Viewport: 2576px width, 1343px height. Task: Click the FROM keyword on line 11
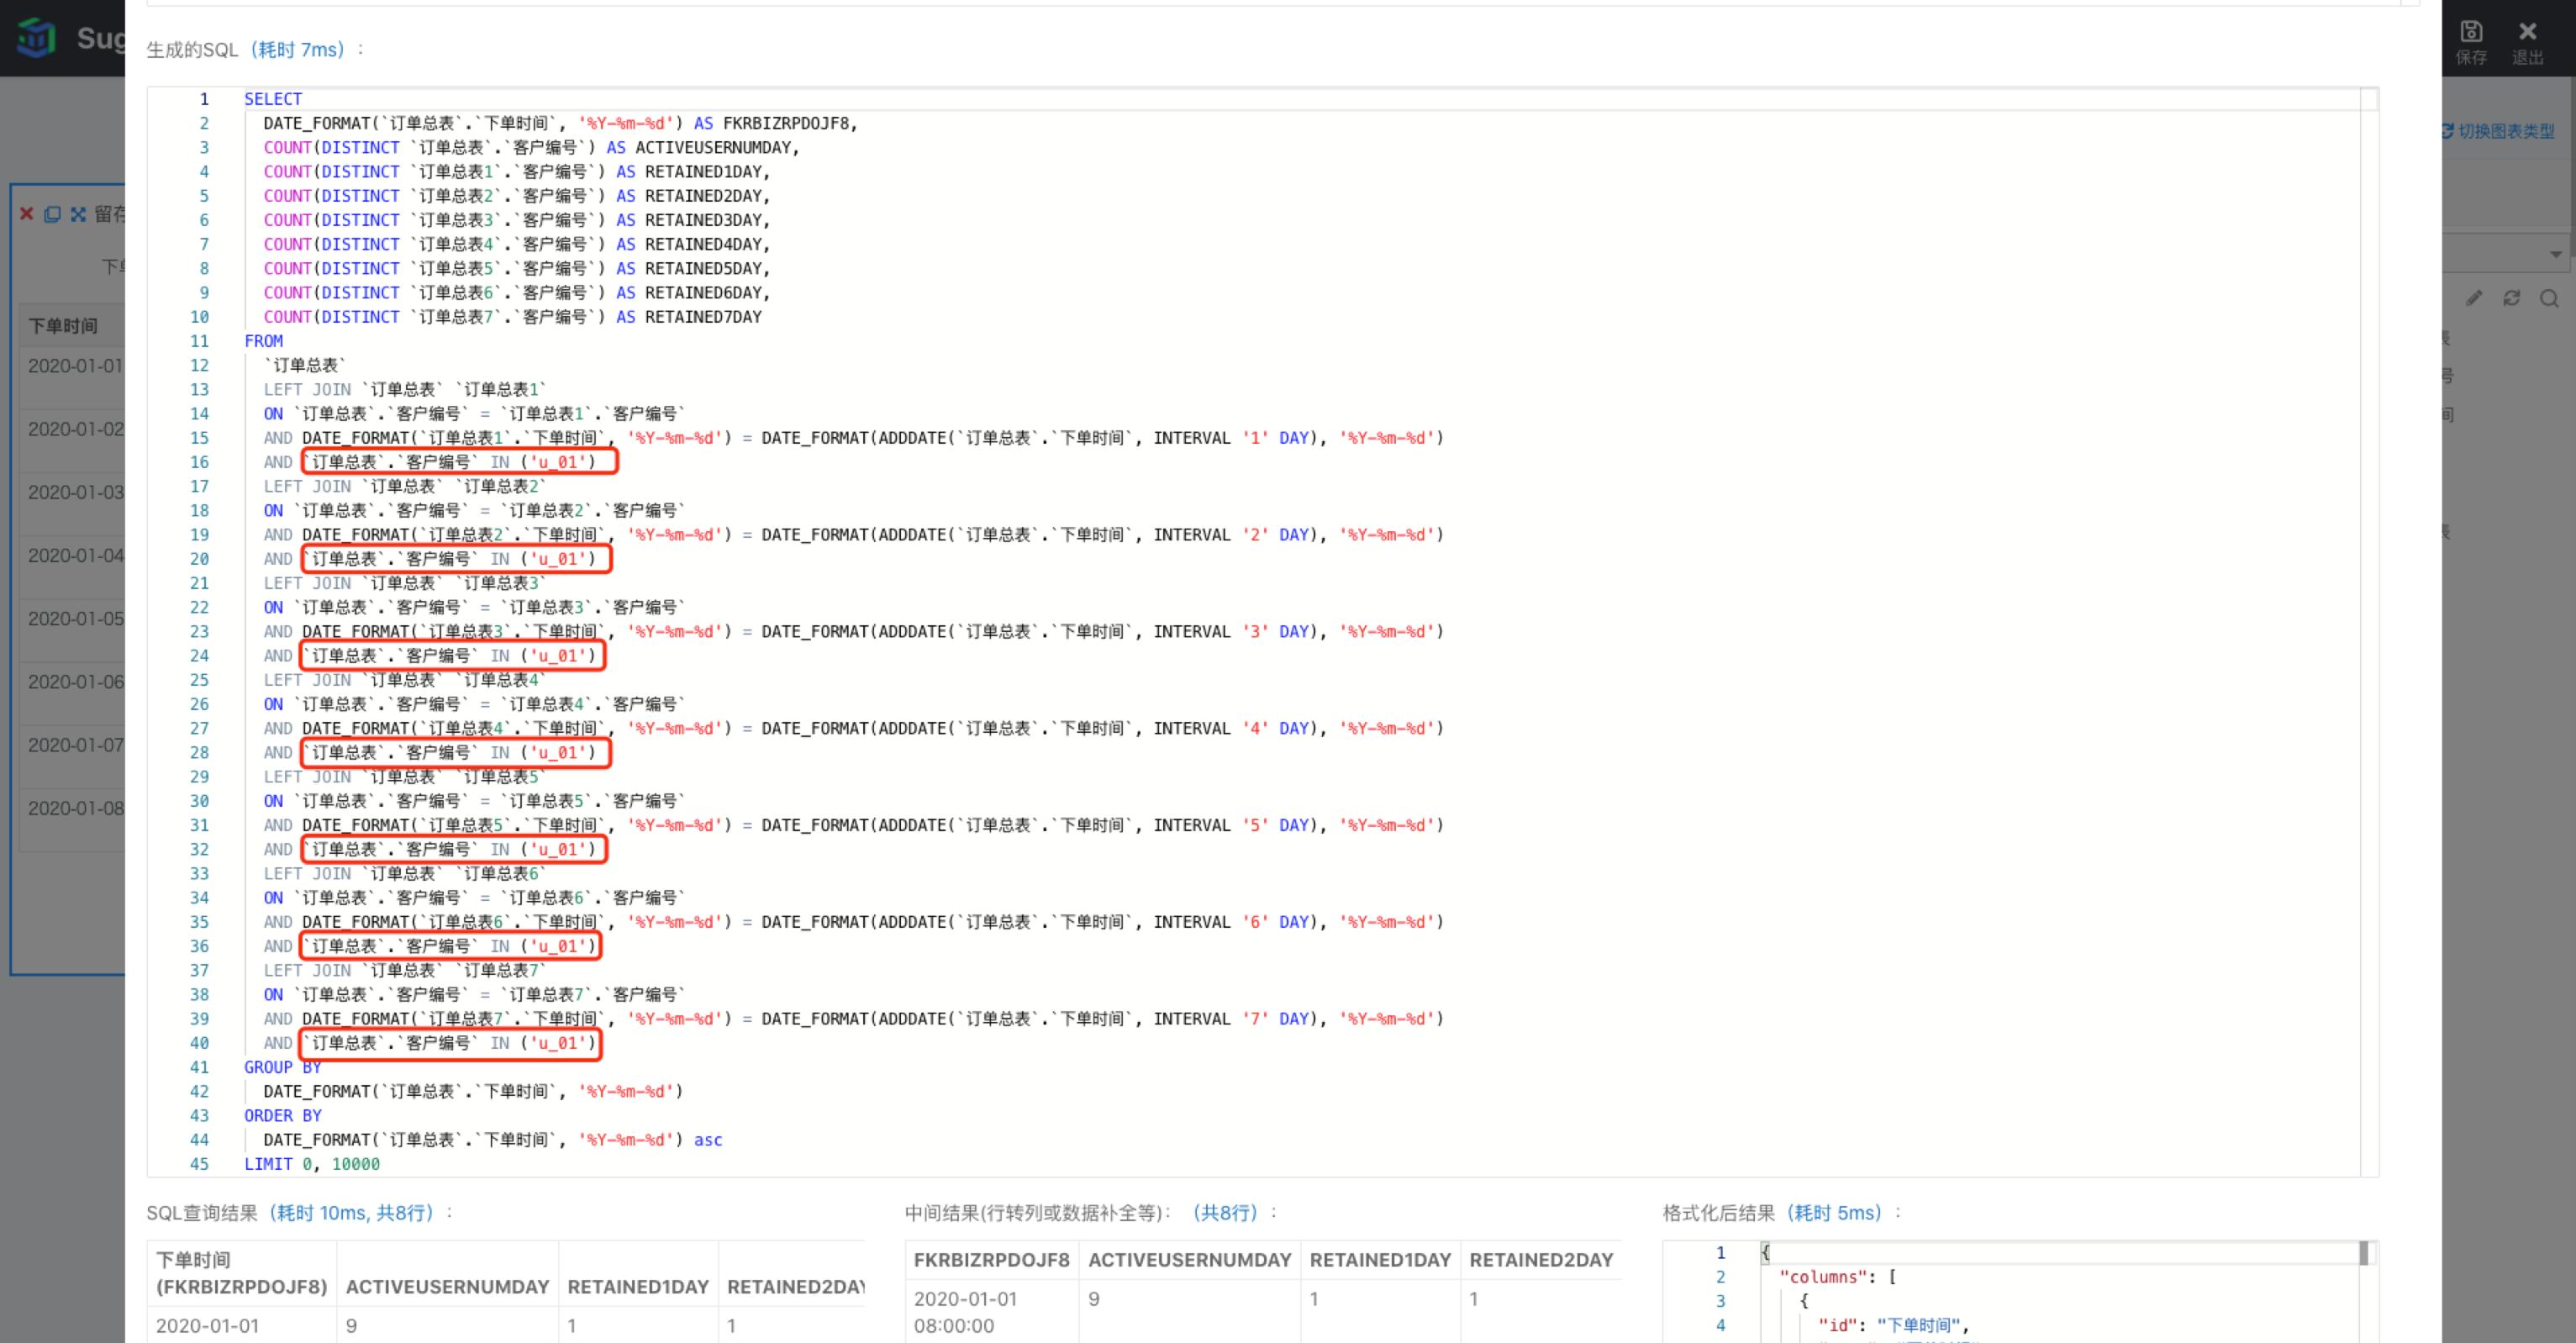point(263,341)
